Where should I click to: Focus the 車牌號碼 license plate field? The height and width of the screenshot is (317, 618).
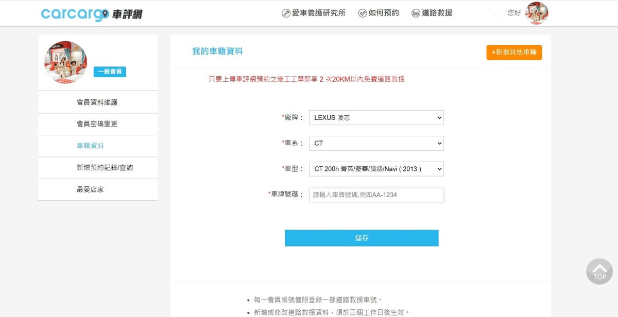376,195
